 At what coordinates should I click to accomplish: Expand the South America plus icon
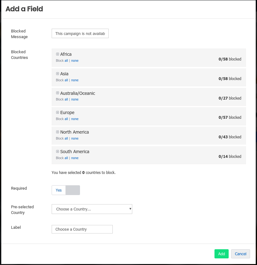[58, 152]
